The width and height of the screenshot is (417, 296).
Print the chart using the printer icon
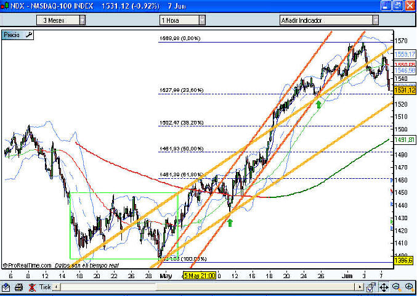pyautogui.click(x=19, y=287)
